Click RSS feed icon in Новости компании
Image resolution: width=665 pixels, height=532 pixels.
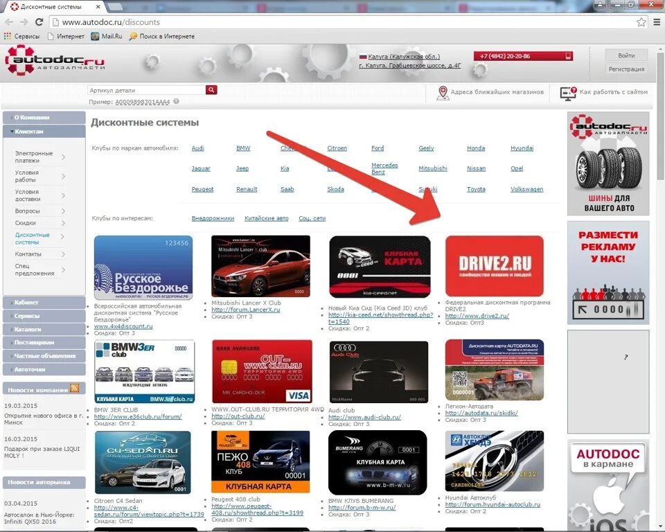coord(74,388)
